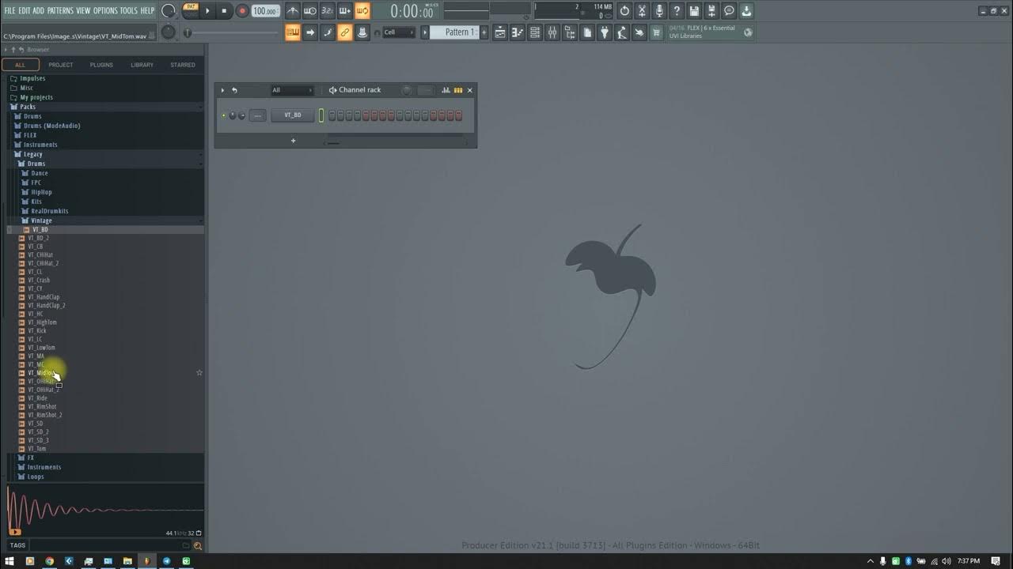Click the red Record button
The width and height of the screenshot is (1013, 569).
coord(242,11)
